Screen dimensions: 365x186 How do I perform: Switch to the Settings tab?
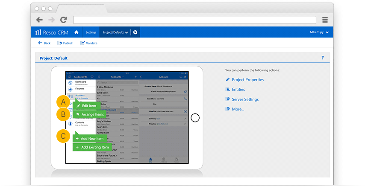tap(91, 32)
